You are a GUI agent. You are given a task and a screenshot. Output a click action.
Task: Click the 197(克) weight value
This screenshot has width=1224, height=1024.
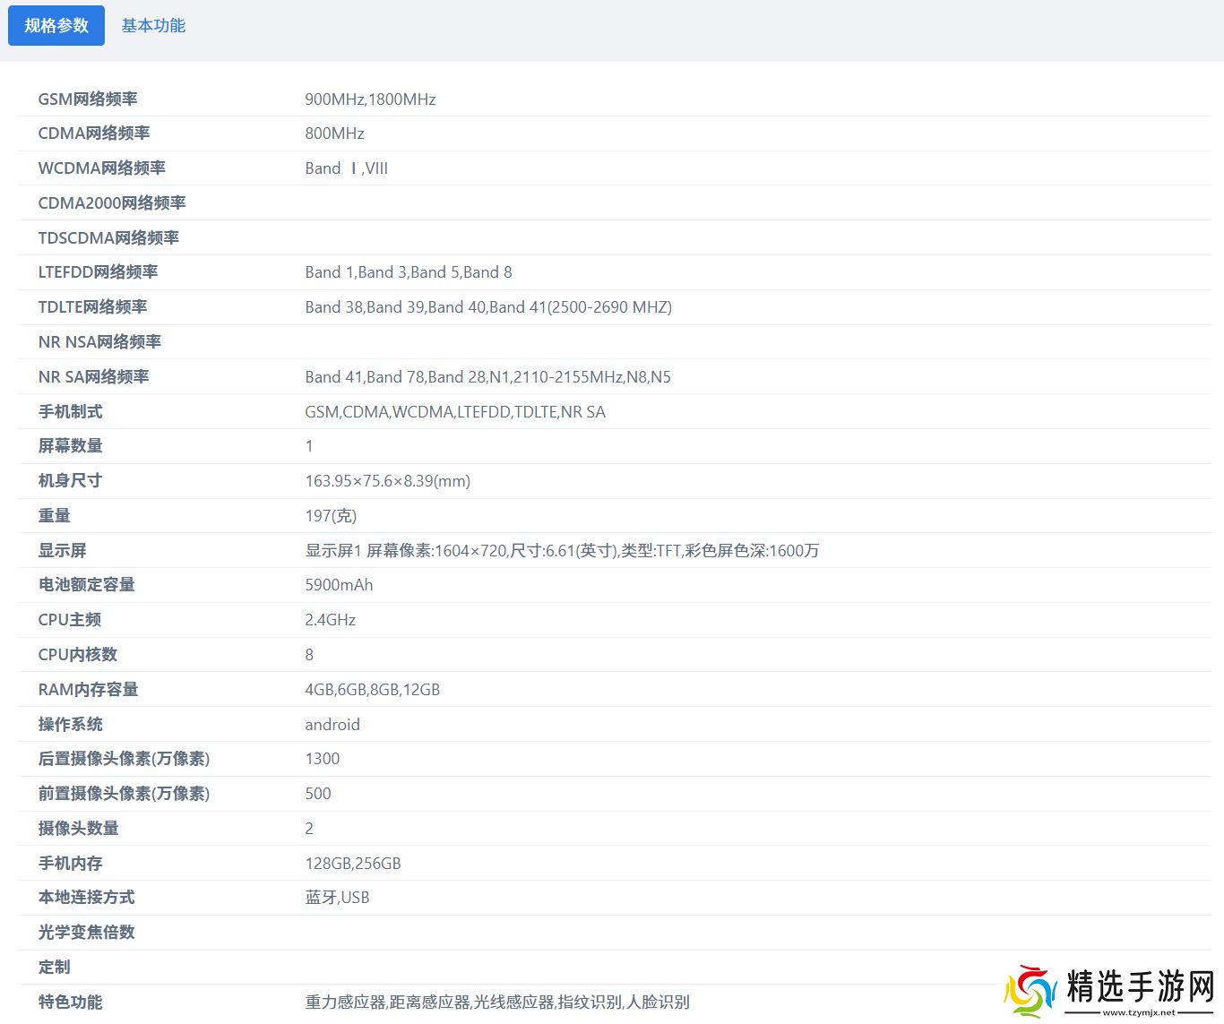point(331,516)
